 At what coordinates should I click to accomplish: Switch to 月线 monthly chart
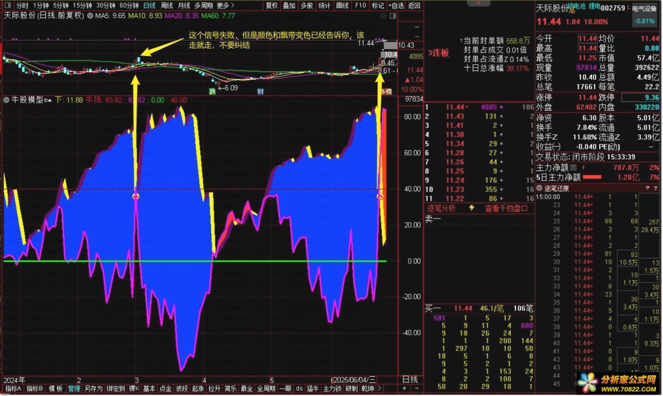pyautogui.click(x=184, y=5)
